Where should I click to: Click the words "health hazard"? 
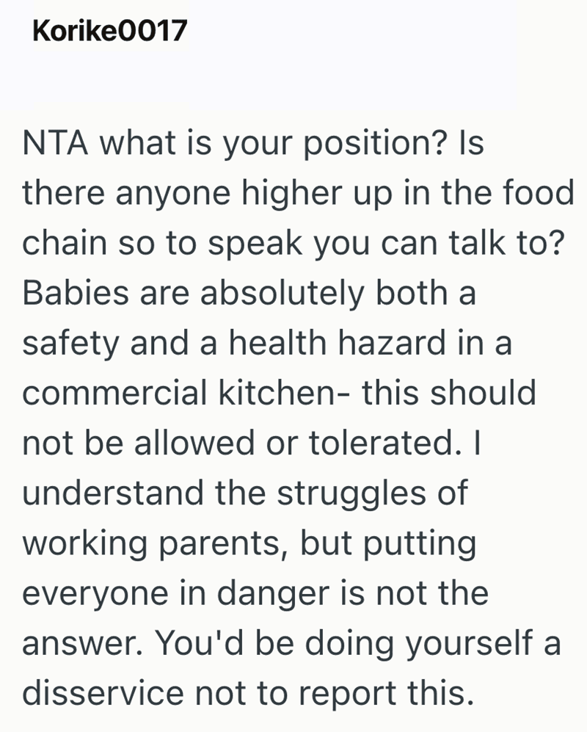tap(338, 343)
